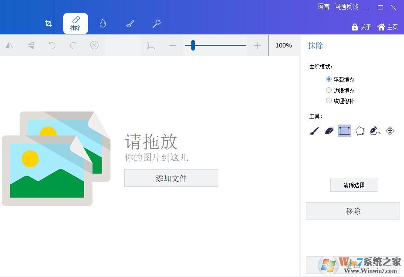
Task: Open the 问题反馈 menu
Action: click(346, 7)
